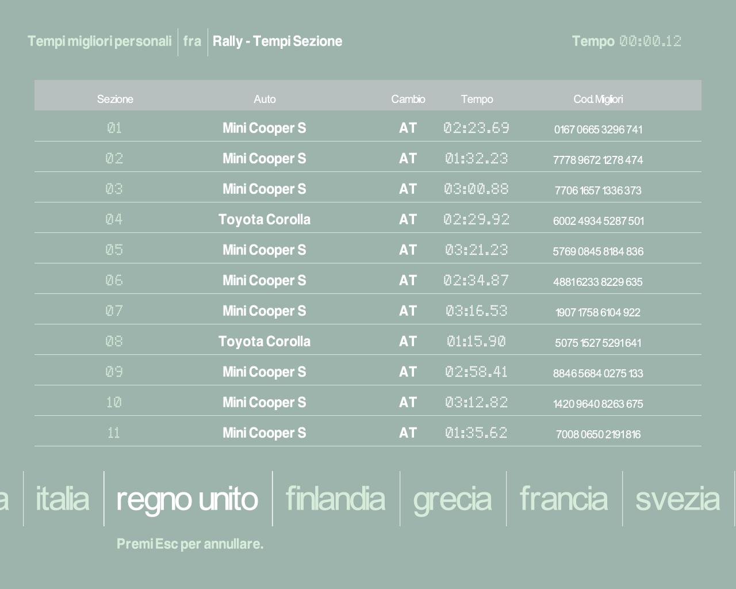Select section number 11 row

pos(114,433)
